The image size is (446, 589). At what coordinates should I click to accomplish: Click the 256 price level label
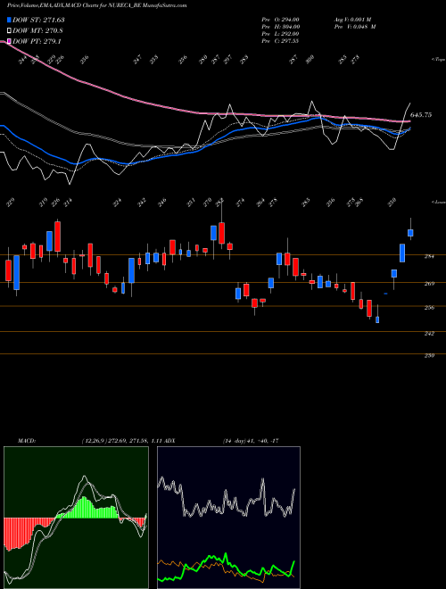pos(429,308)
